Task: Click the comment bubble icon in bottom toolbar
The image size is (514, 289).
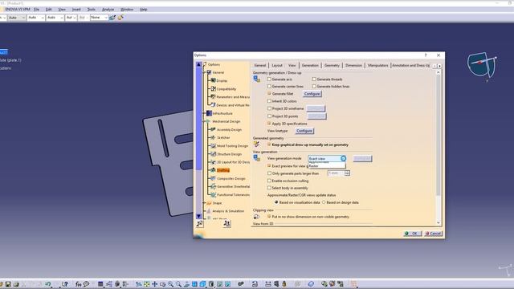Action: pyautogui.click(x=86, y=284)
